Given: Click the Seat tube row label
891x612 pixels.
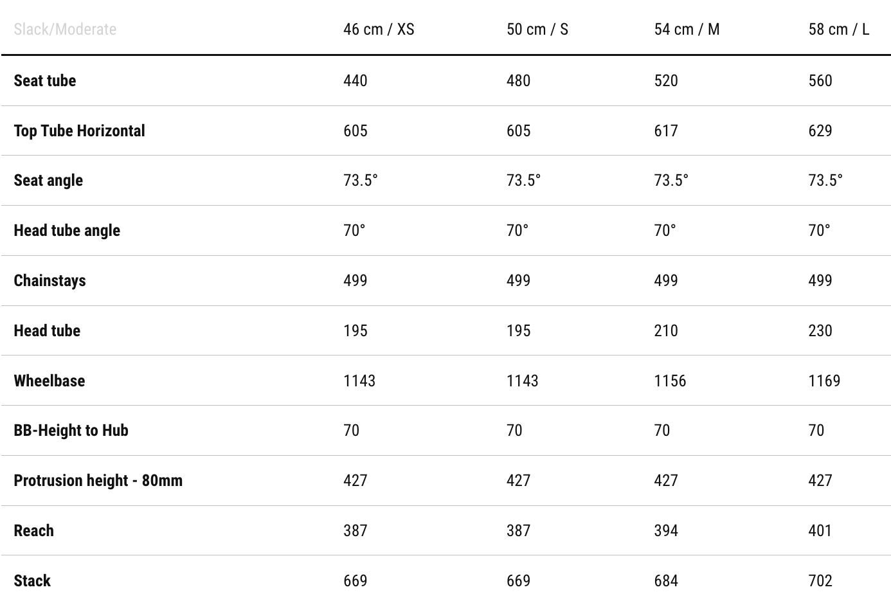Looking at the screenshot, I should pos(45,81).
